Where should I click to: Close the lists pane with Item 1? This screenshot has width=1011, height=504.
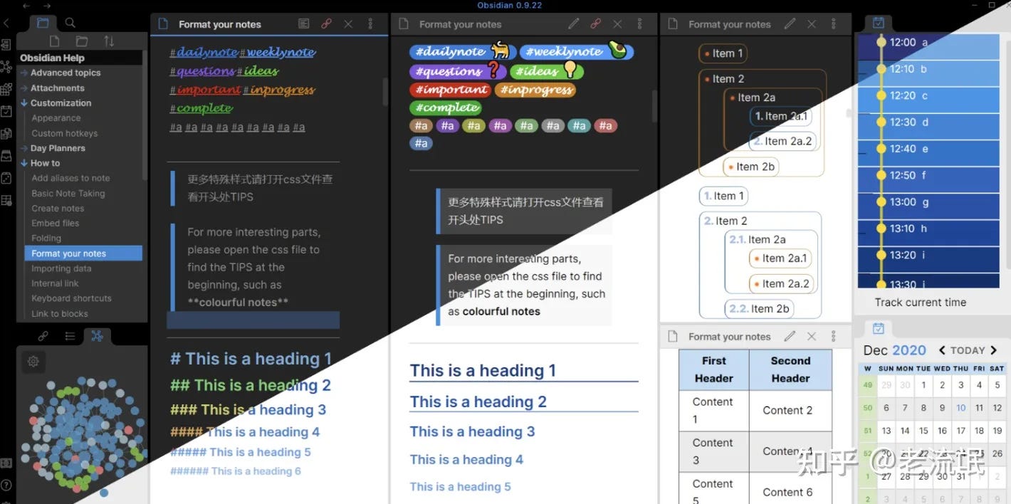point(812,23)
